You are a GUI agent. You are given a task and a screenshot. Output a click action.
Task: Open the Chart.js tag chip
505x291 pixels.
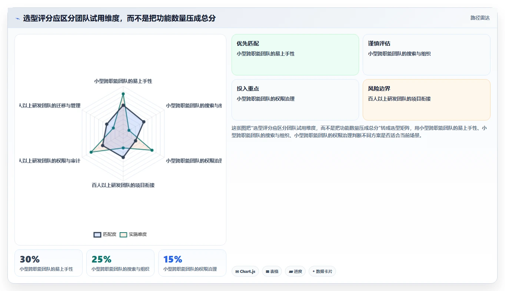[x=245, y=271]
